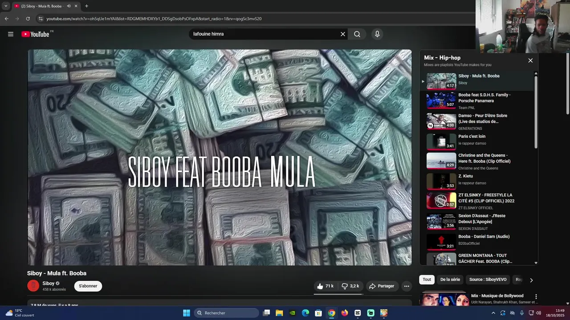This screenshot has width=570, height=320.
Task: Open the NVIDIA app on the taskbar
Action: pyautogui.click(x=292, y=313)
